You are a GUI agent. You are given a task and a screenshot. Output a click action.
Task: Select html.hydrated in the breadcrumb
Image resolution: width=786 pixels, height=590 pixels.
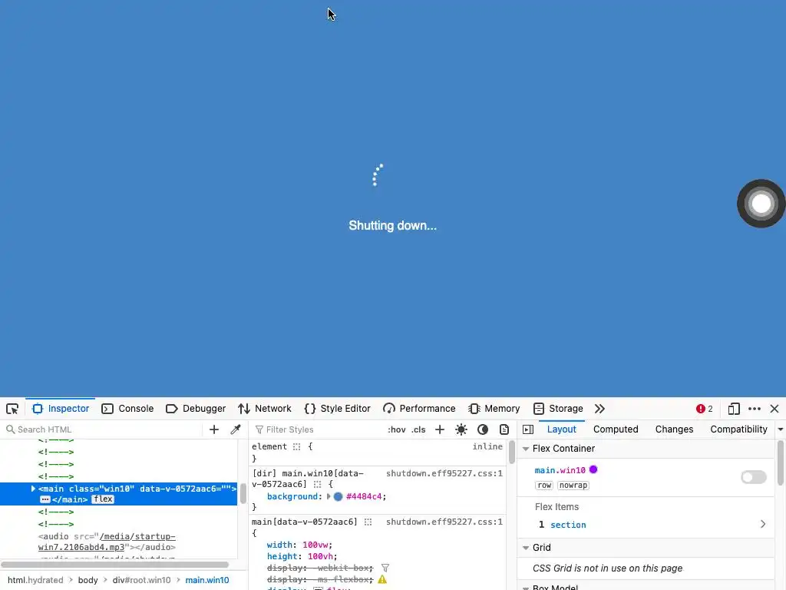pos(35,580)
